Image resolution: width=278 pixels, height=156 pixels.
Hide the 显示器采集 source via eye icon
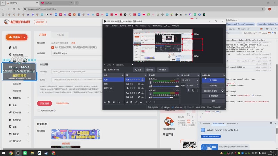139,93
